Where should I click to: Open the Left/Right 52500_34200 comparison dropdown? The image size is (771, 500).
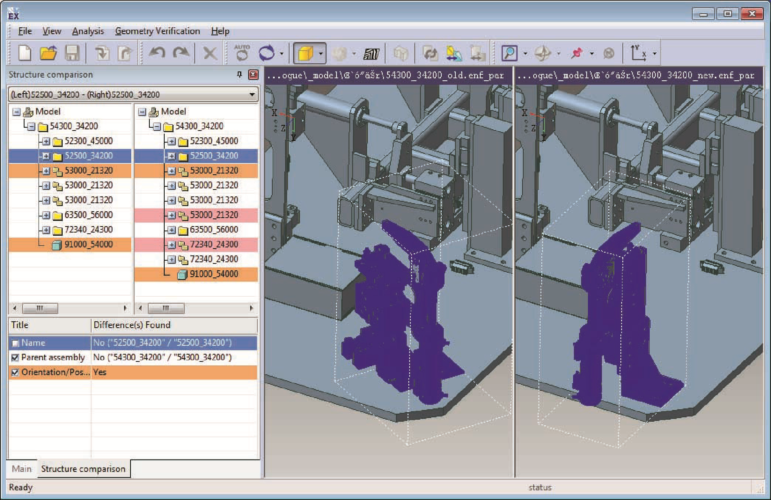pos(252,95)
